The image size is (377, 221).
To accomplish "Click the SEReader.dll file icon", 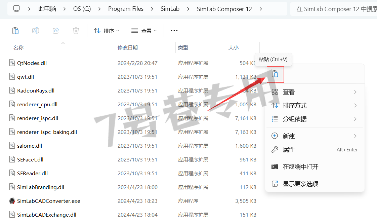I will point(12,173).
